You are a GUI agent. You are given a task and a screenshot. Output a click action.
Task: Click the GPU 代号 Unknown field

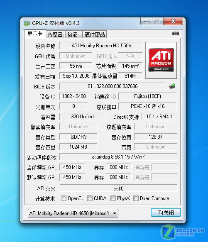[76, 56]
